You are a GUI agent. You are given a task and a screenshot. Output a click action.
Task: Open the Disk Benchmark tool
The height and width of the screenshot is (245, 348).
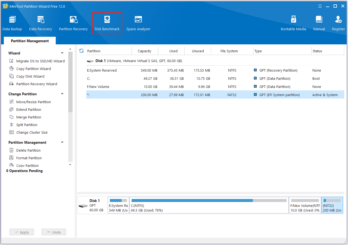click(x=107, y=22)
